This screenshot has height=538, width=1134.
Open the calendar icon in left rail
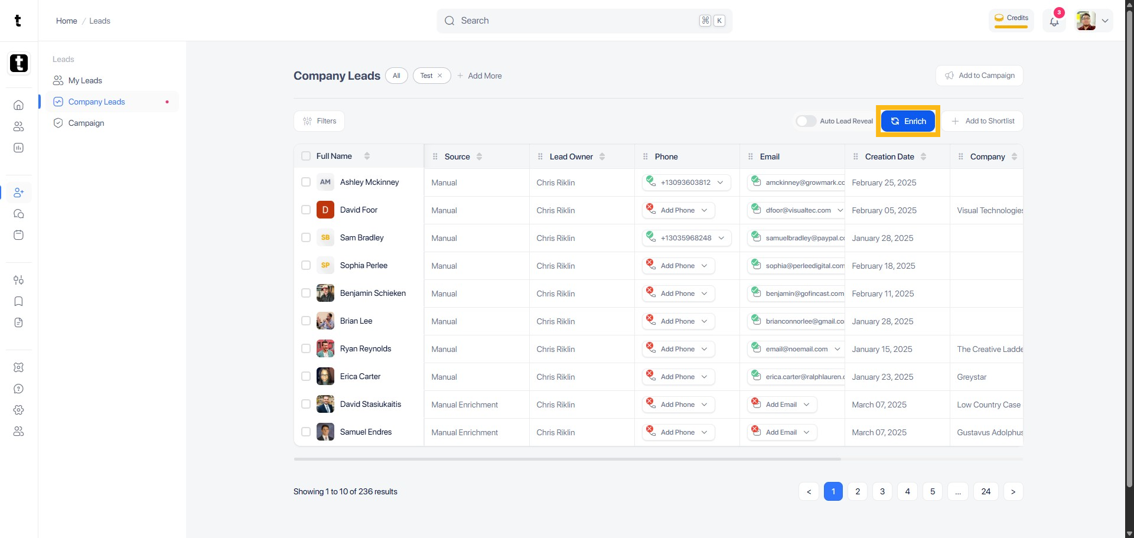point(19,235)
